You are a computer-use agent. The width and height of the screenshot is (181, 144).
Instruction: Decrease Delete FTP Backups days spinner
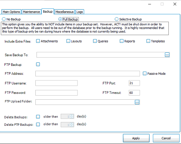[x=72, y=125]
